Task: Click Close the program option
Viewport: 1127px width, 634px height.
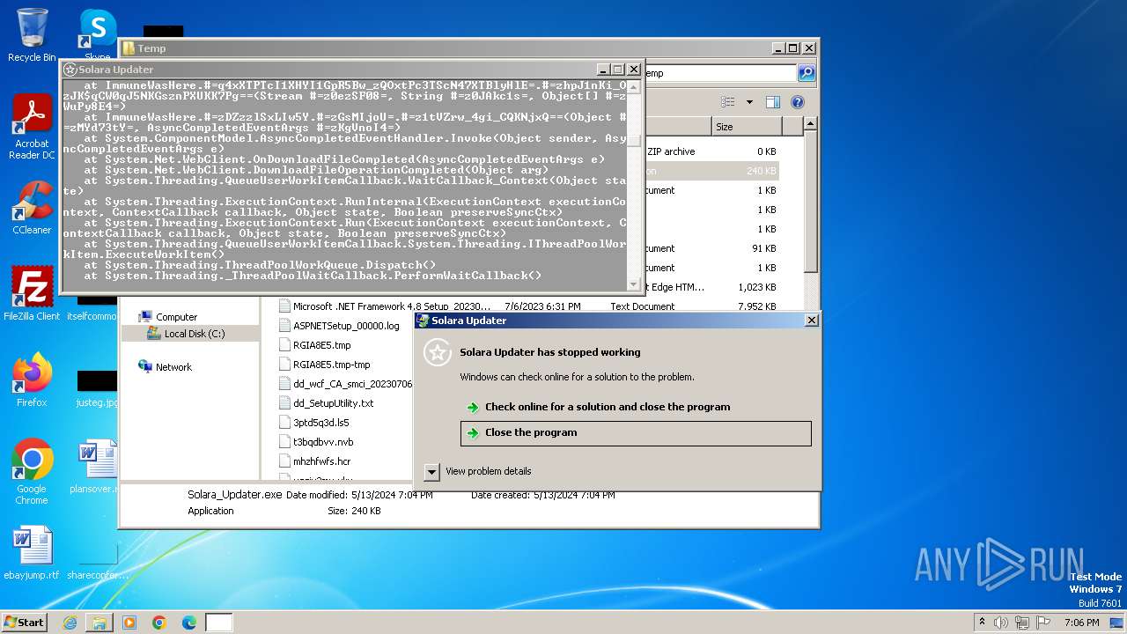Action: coord(636,432)
